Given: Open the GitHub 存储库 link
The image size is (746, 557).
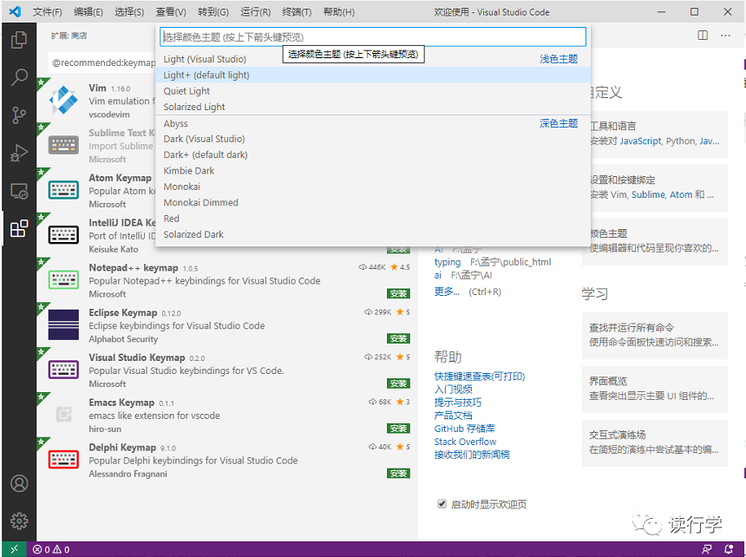Looking at the screenshot, I should coord(464,429).
